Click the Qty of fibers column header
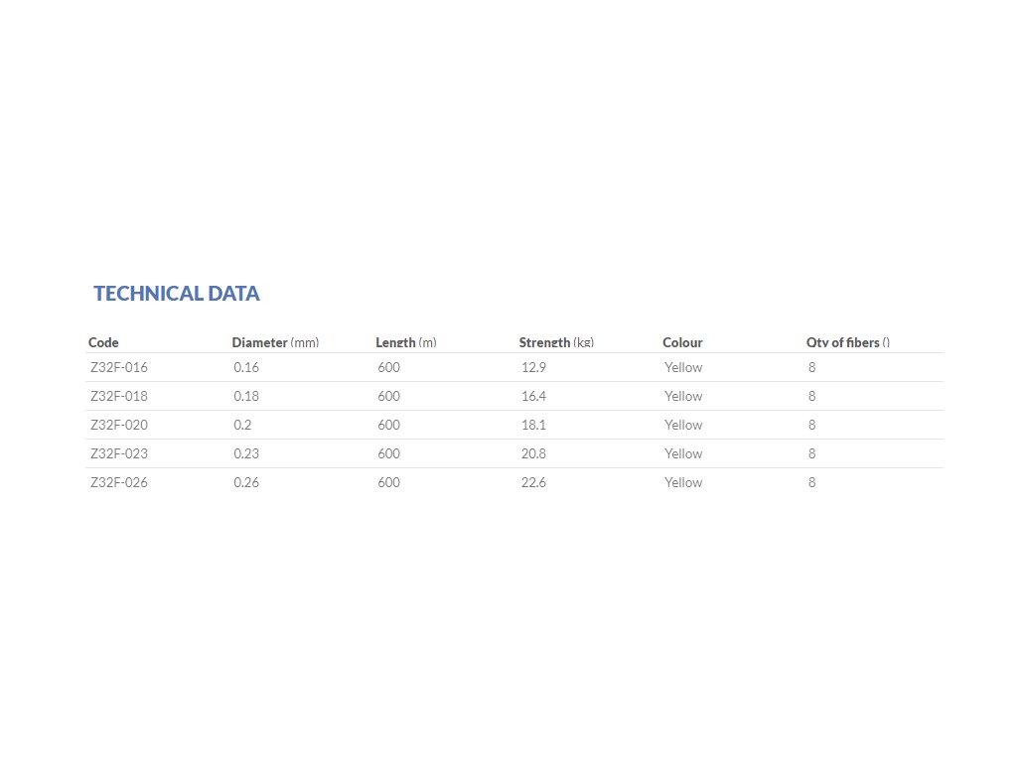 [x=847, y=342]
